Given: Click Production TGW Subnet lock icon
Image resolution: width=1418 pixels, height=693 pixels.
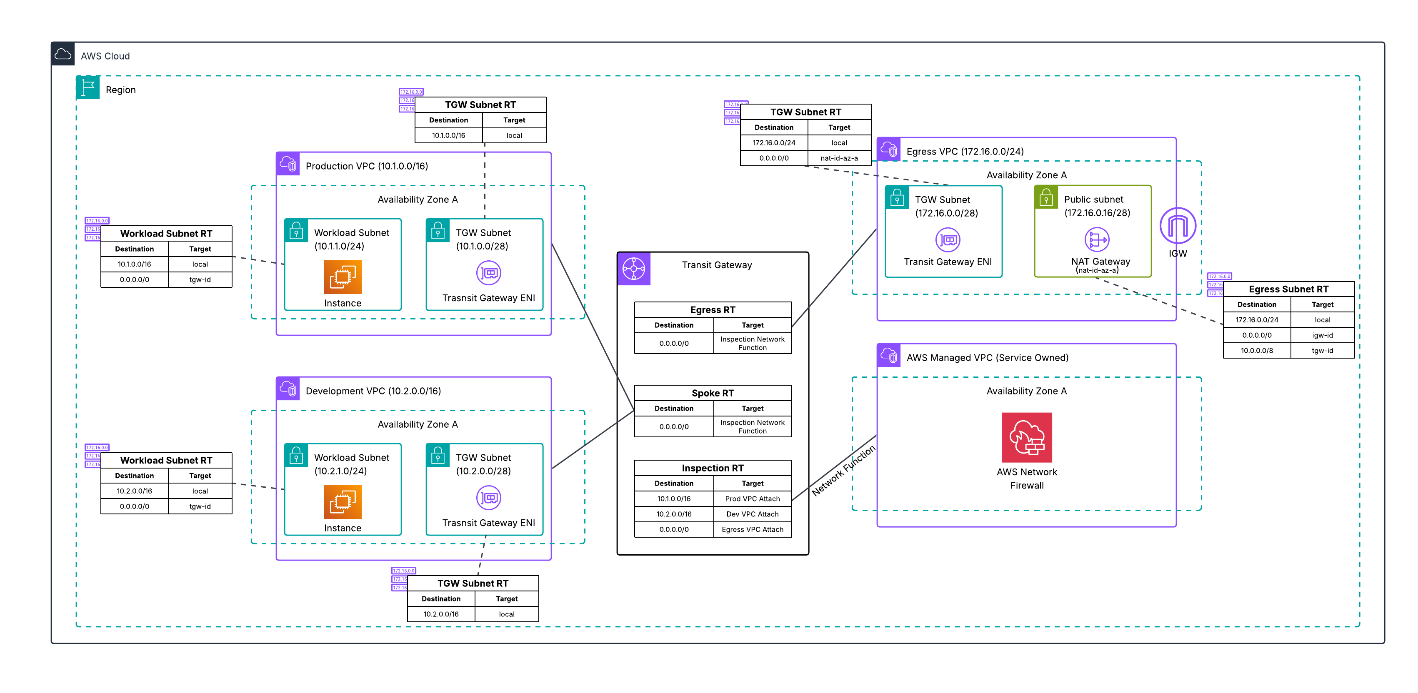Looking at the screenshot, I should 438,230.
